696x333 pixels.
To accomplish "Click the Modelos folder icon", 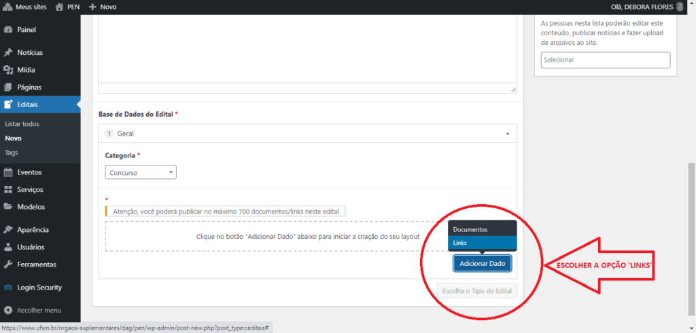I will pos(8,207).
